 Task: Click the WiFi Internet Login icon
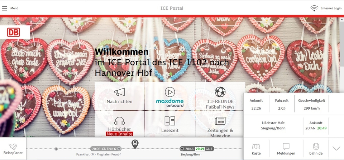314,8
